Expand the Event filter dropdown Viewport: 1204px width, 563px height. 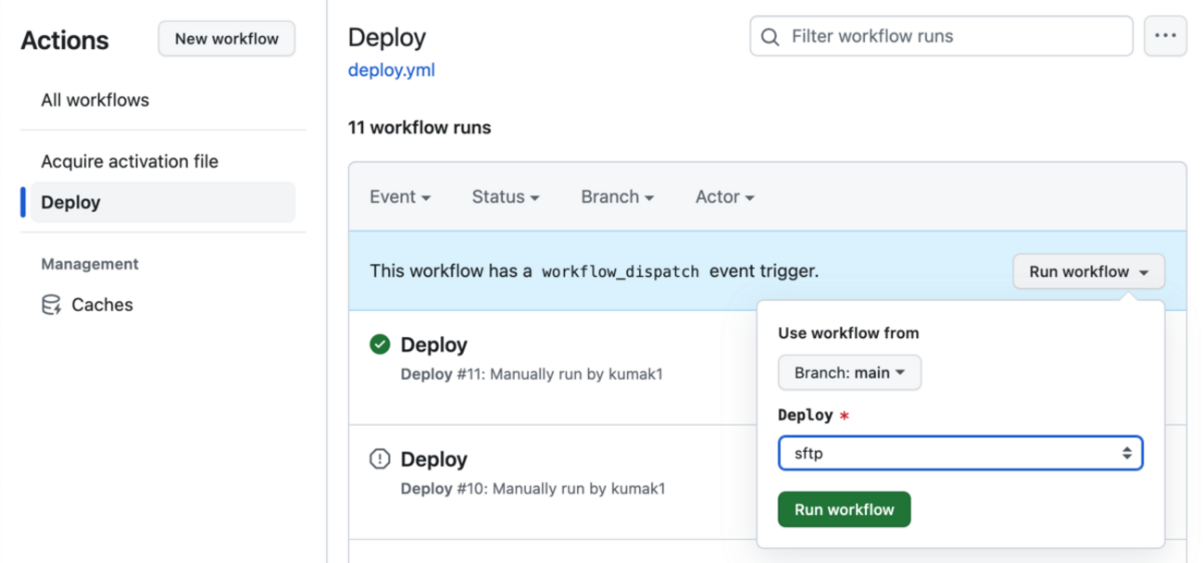click(x=400, y=197)
